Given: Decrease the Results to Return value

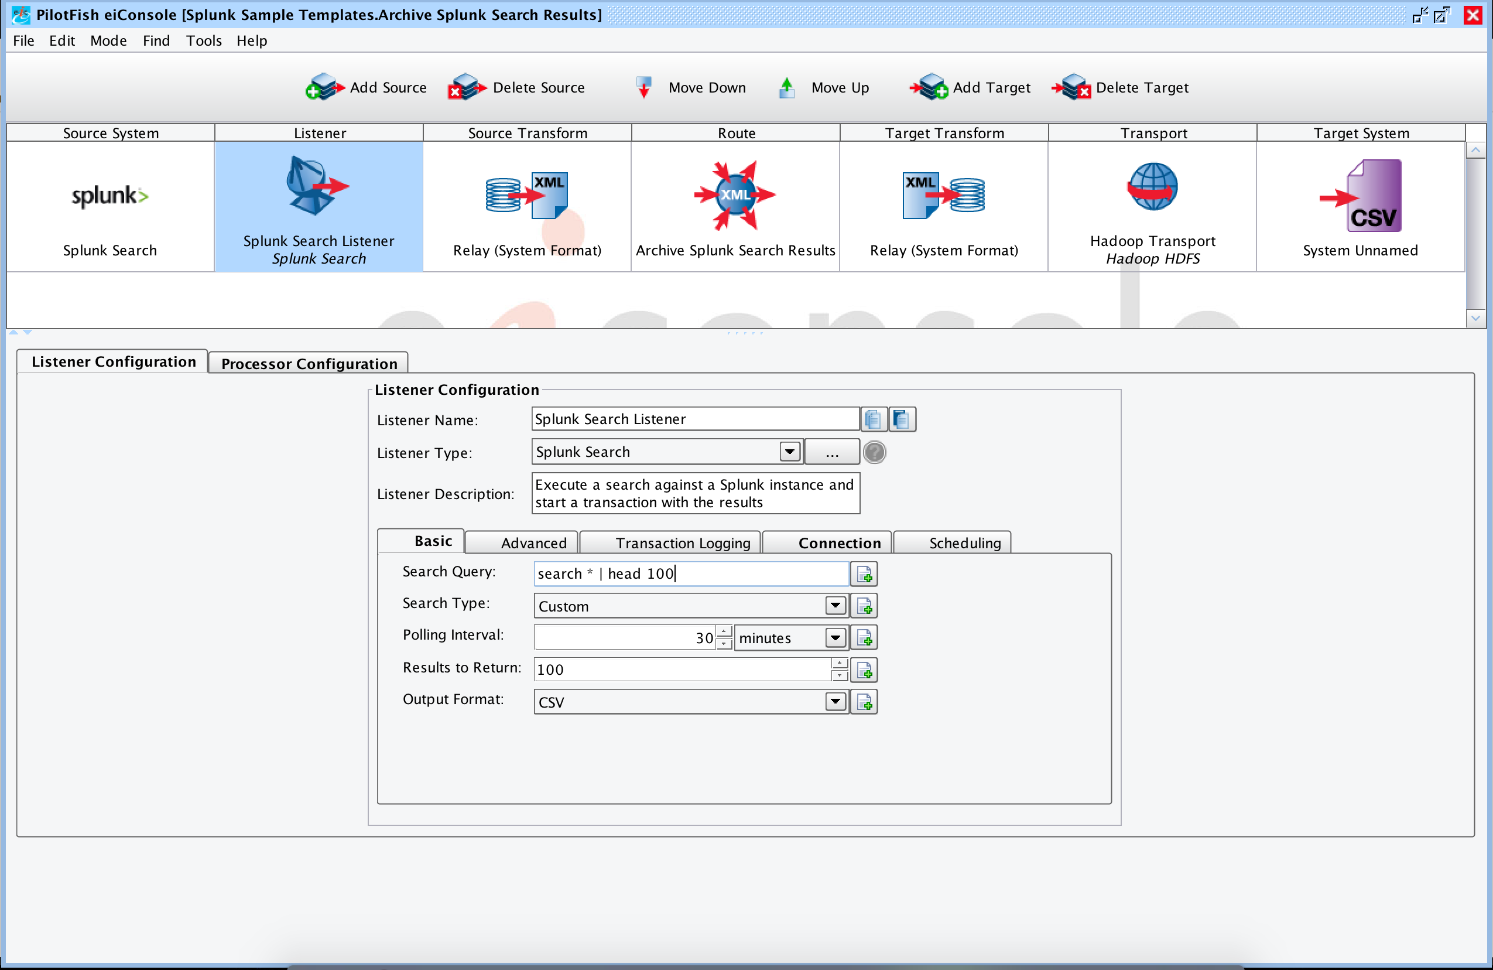Looking at the screenshot, I should [x=840, y=677].
